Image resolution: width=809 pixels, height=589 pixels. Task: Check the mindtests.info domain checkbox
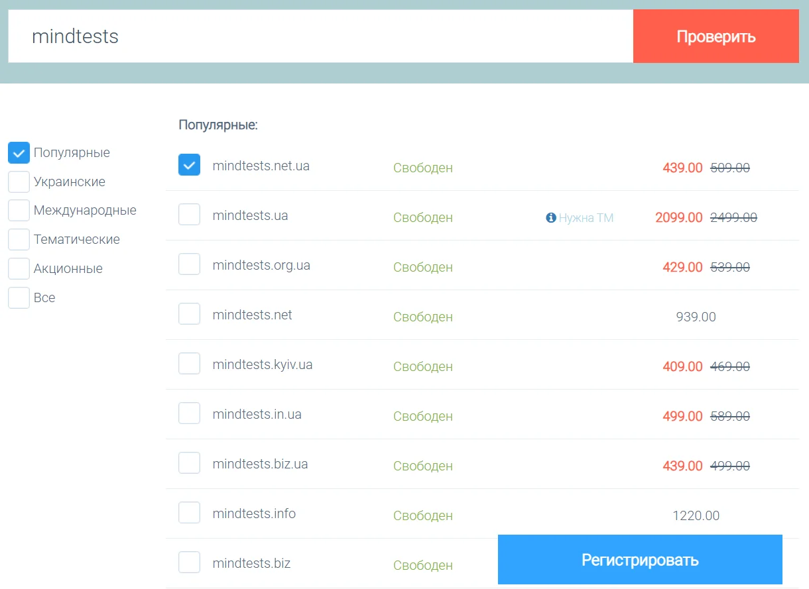coord(190,513)
